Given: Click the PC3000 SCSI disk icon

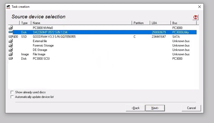Looking at the screenshot, I should (11, 59).
